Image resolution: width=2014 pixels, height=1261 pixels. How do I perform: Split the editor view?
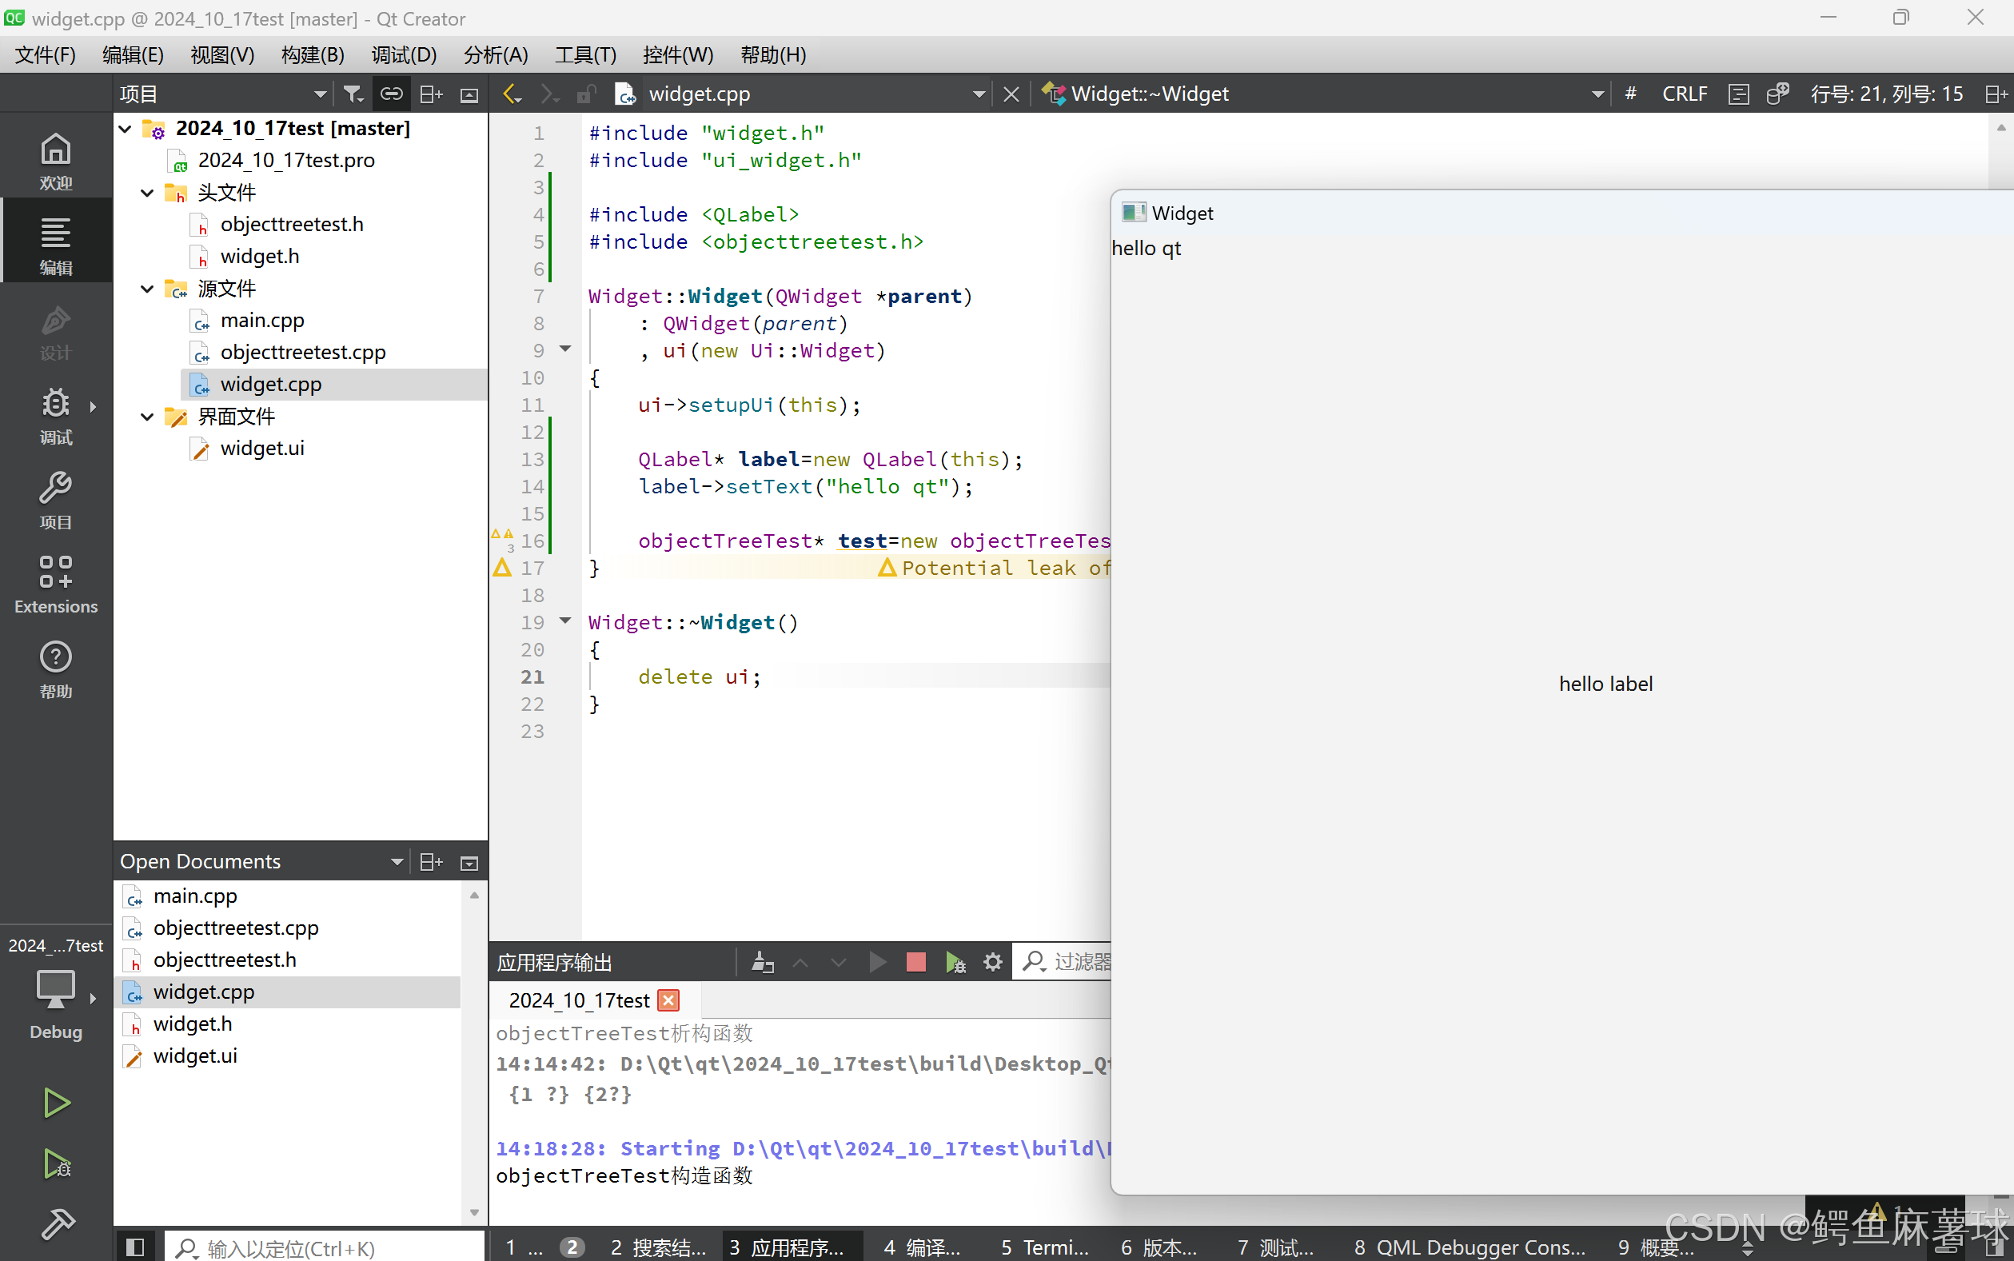click(x=1996, y=94)
